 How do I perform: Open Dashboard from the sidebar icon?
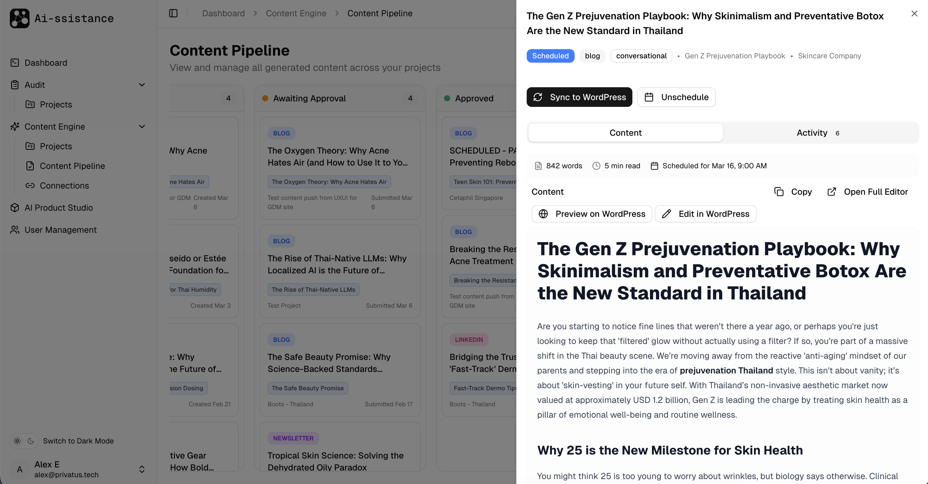15,62
